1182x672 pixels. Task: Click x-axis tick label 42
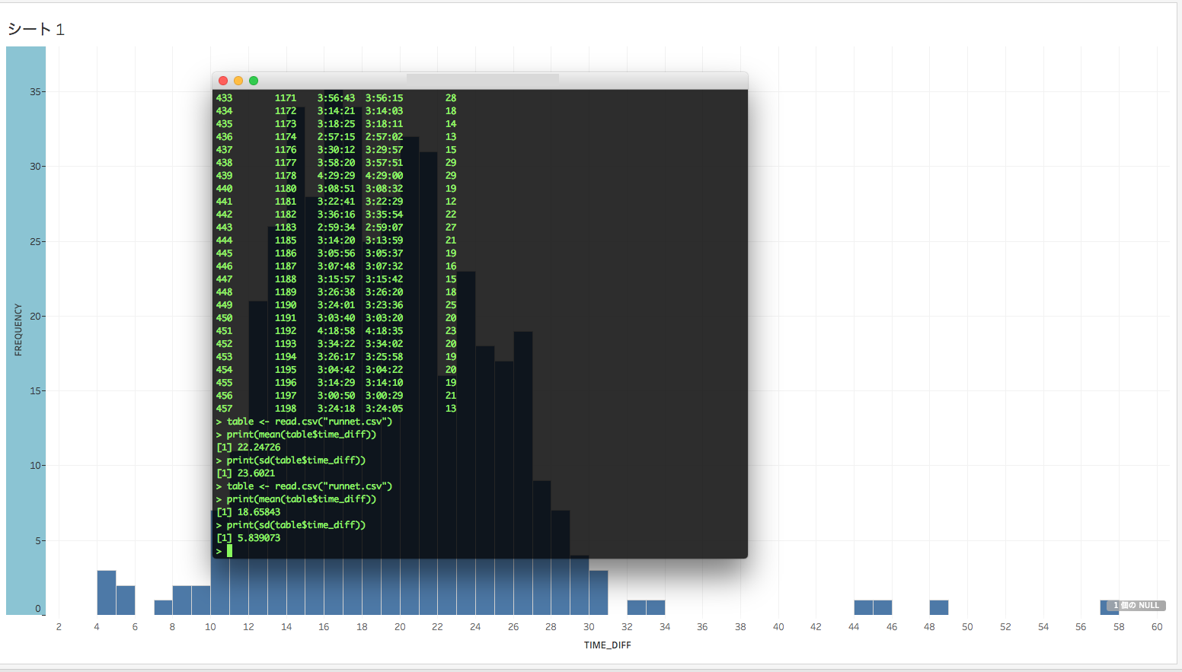click(x=816, y=627)
